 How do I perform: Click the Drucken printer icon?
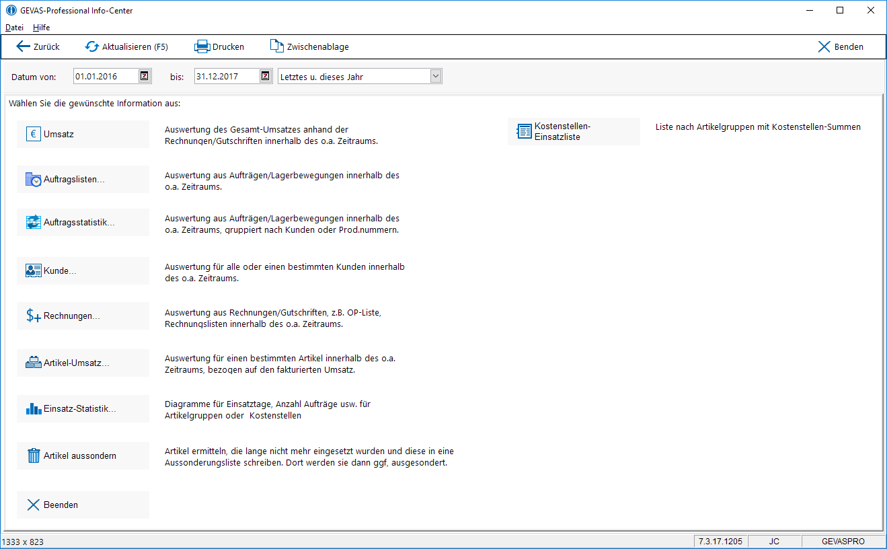tap(202, 46)
